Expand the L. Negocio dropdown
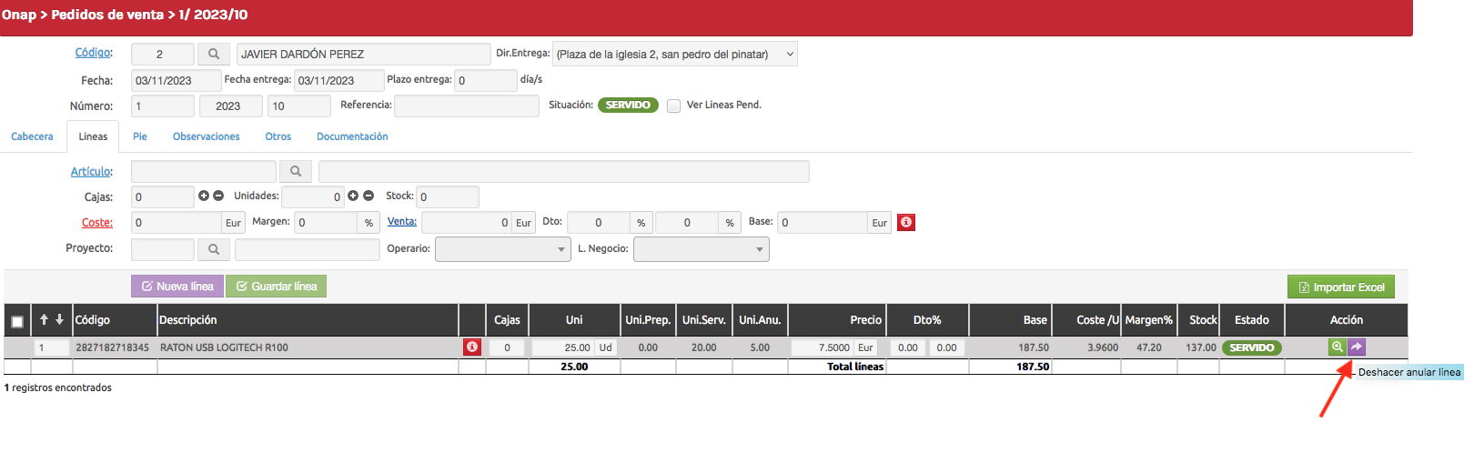This screenshot has height=453, width=1474. click(701, 249)
